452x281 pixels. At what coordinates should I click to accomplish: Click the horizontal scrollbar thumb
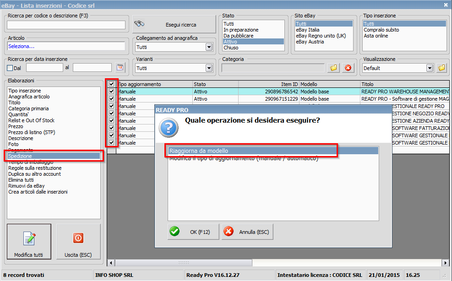pos(184,263)
